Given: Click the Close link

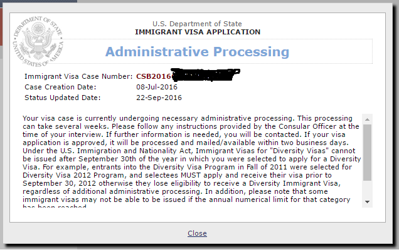Looking at the screenshot, I should (197, 233).
